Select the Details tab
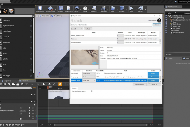Image resolution: width=190 pixels, height=127 pixels. click(170, 58)
